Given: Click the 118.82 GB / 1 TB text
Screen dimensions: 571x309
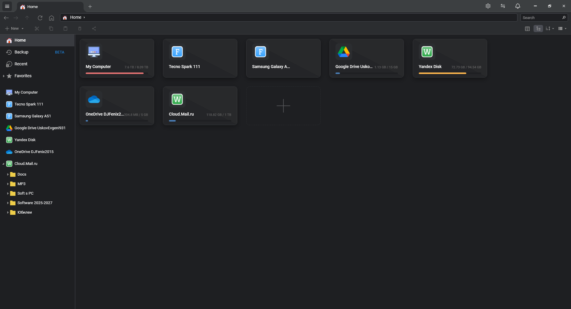Looking at the screenshot, I should click(x=219, y=115).
